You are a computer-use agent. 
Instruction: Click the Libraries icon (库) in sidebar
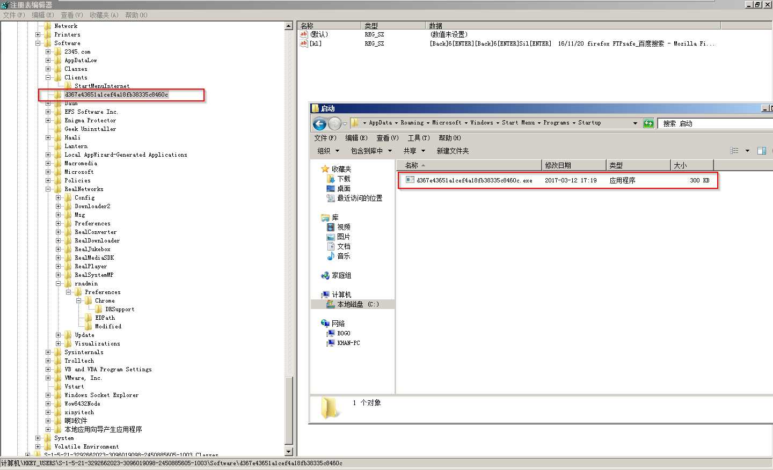point(325,217)
